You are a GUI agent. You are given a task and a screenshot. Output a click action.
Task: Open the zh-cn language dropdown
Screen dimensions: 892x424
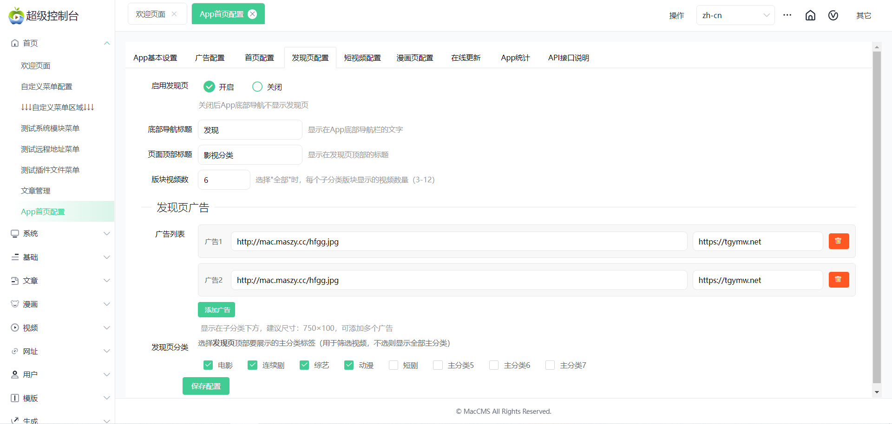point(735,15)
